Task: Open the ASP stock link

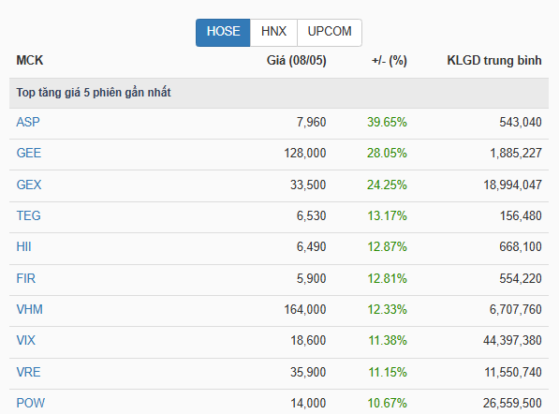Action: [x=28, y=123]
